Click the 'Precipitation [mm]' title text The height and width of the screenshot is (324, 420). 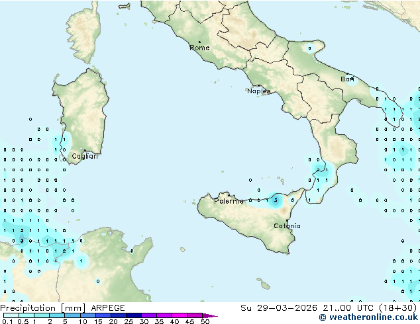pos(42,308)
